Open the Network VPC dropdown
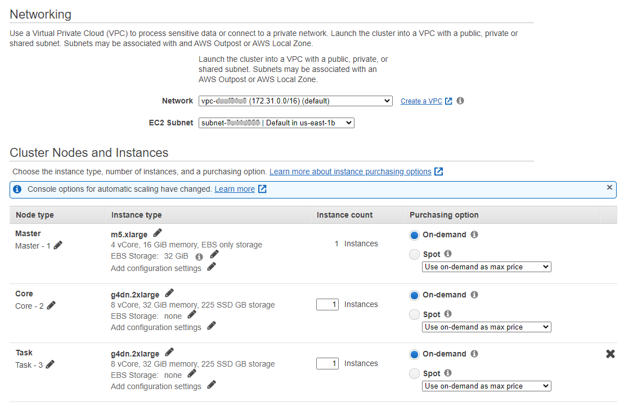This screenshot has height=406, width=633. [x=295, y=101]
